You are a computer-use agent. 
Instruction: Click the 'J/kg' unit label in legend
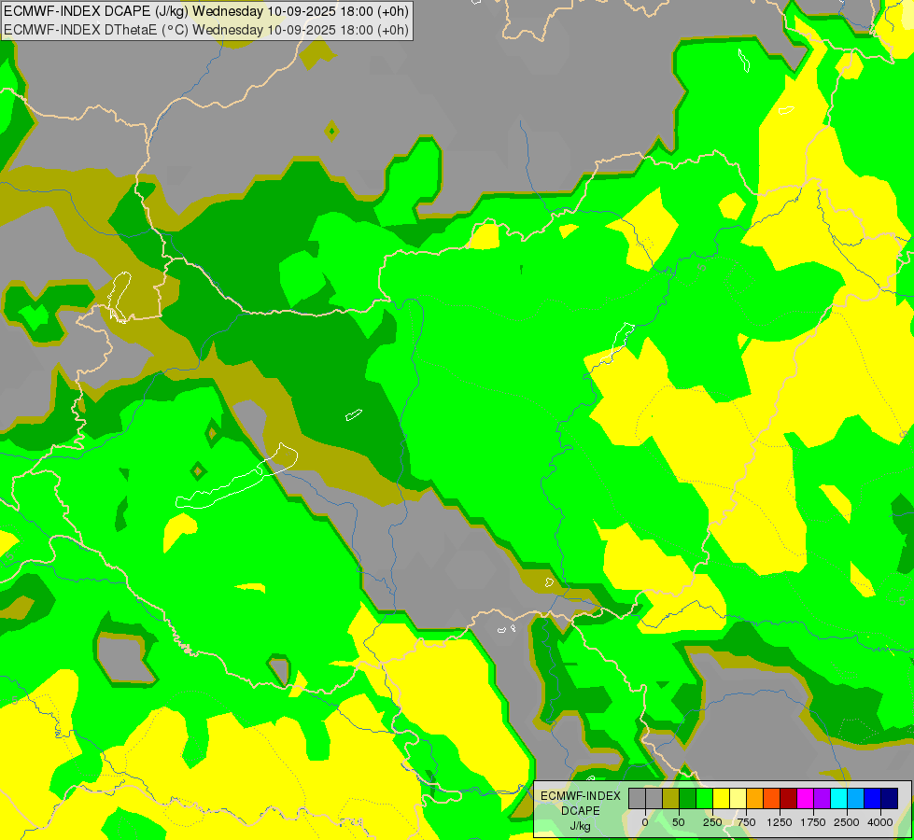[x=580, y=827]
